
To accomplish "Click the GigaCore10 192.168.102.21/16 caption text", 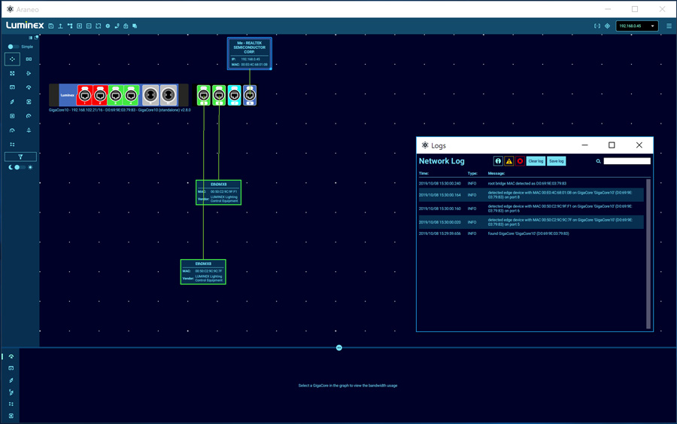I will click(120, 110).
